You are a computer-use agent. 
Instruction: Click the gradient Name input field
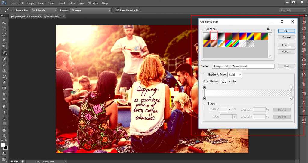[x=243, y=66]
